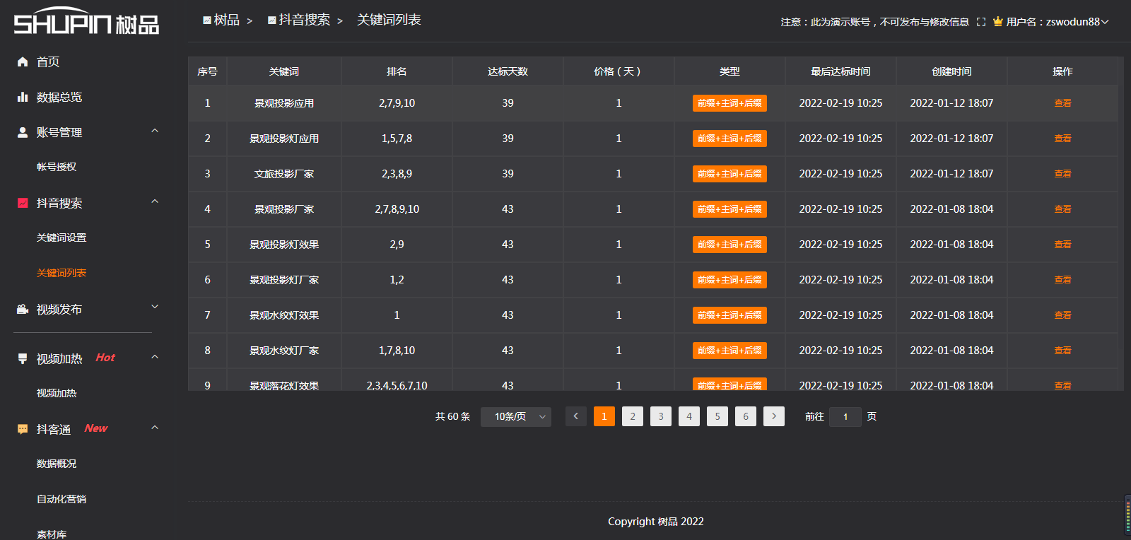Click the SHUPIN 树品 logo

tap(86, 22)
